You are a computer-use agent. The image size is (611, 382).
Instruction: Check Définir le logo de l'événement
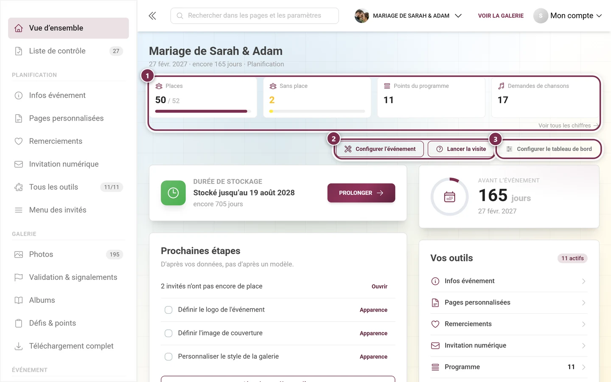pyautogui.click(x=168, y=310)
